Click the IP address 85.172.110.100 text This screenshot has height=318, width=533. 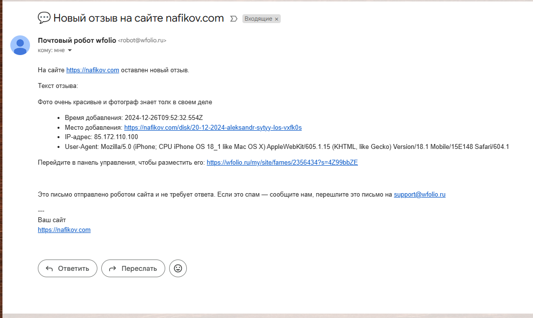(x=116, y=137)
